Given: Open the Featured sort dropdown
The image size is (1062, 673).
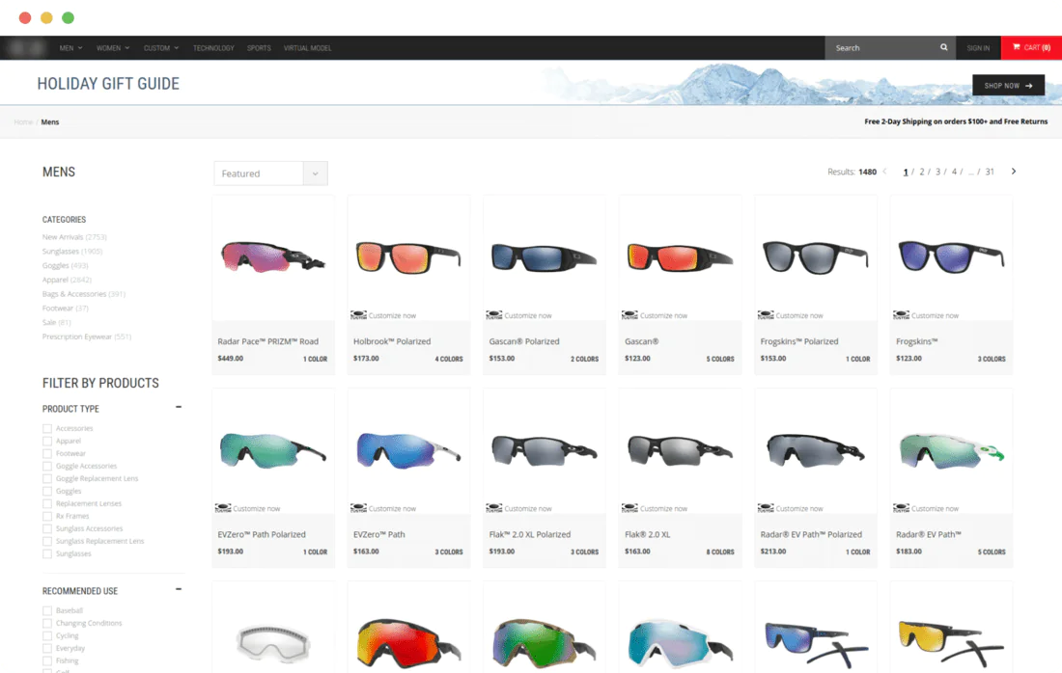Looking at the screenshot, I should 270,174.
